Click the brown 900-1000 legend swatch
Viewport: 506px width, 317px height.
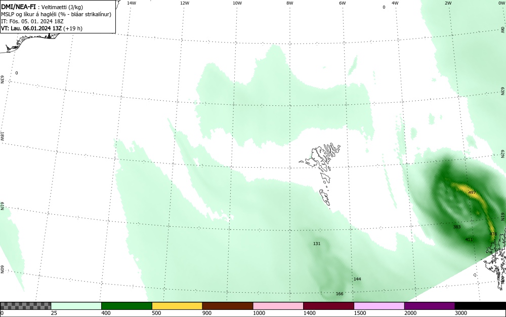click(228, 306)
